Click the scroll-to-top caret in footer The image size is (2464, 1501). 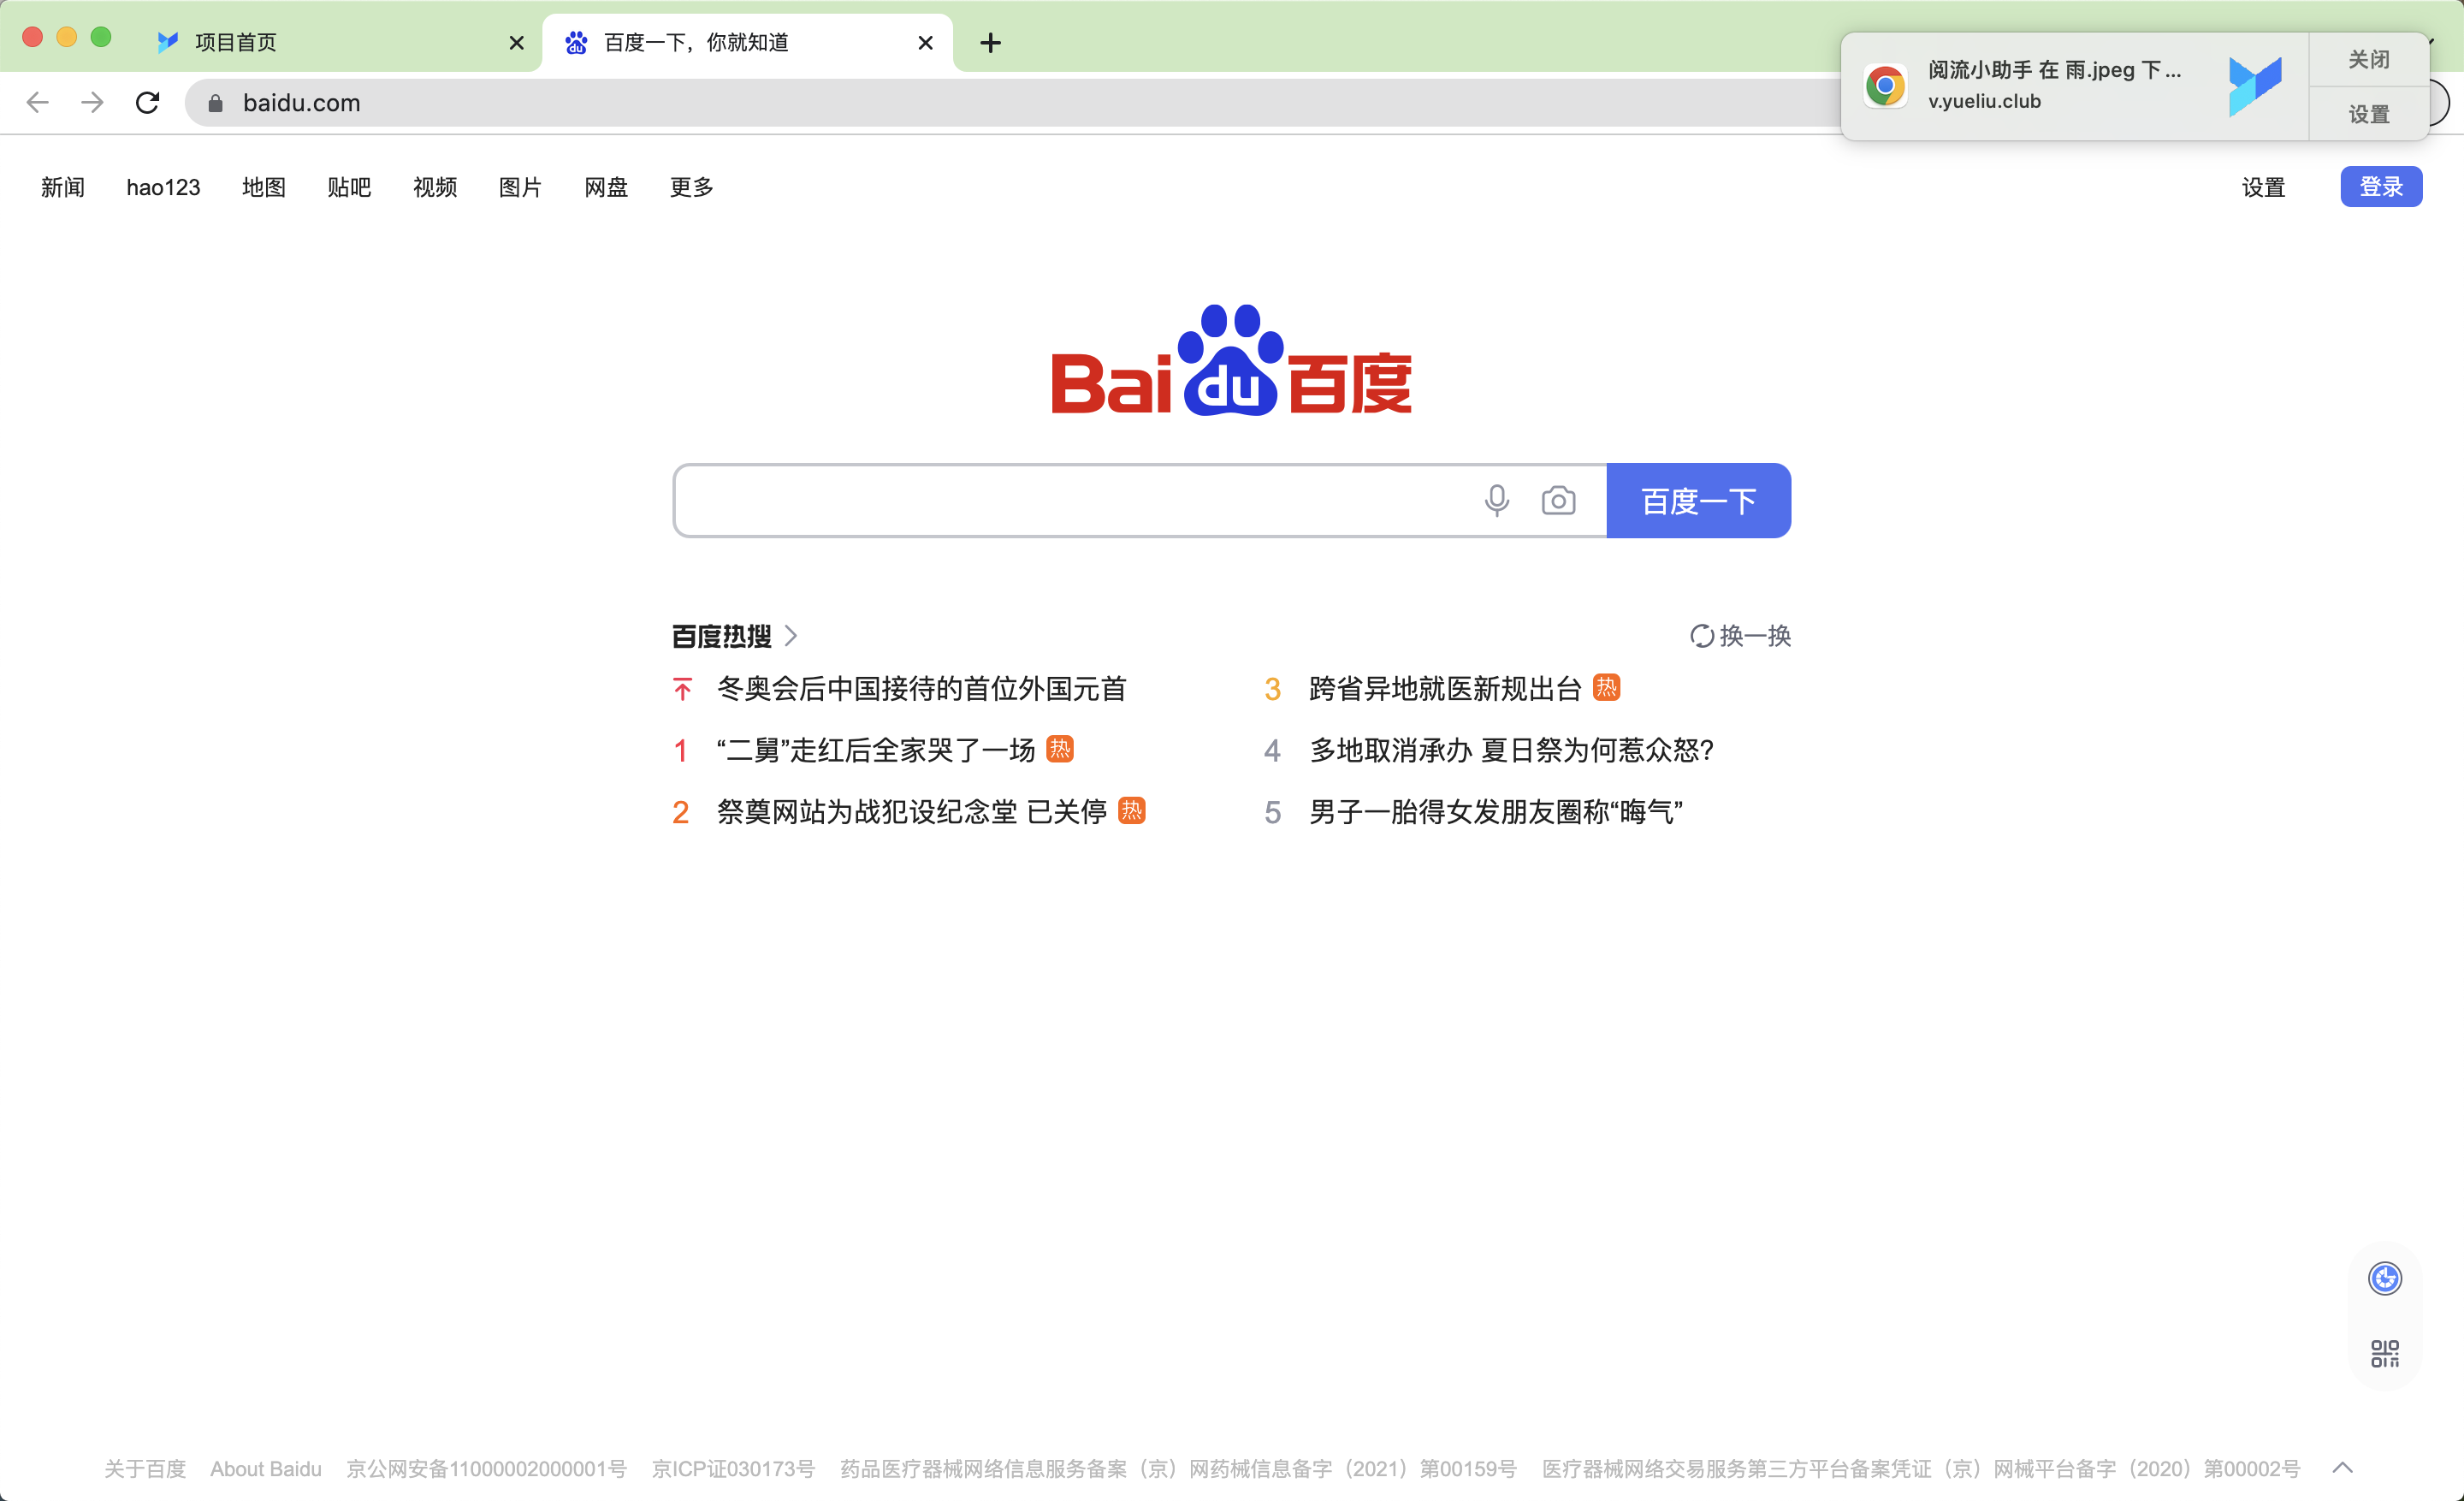click(2342, 1468)
